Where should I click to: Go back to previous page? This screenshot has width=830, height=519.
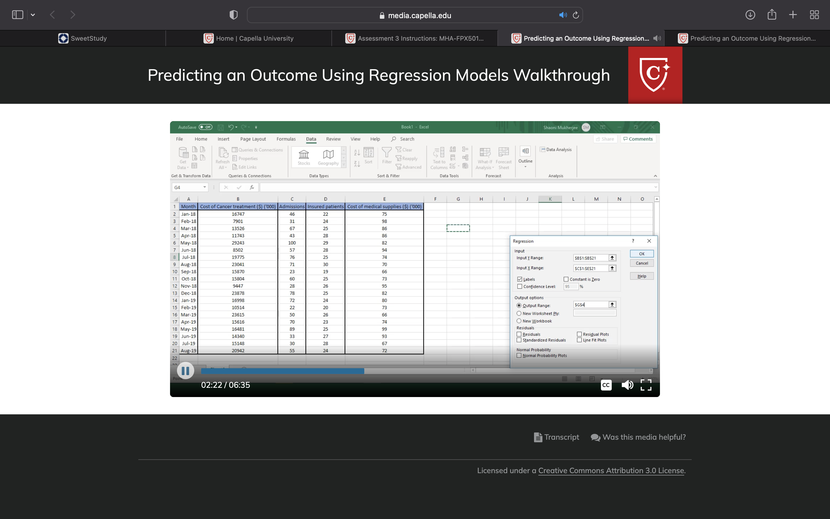(x=52, y=15)
